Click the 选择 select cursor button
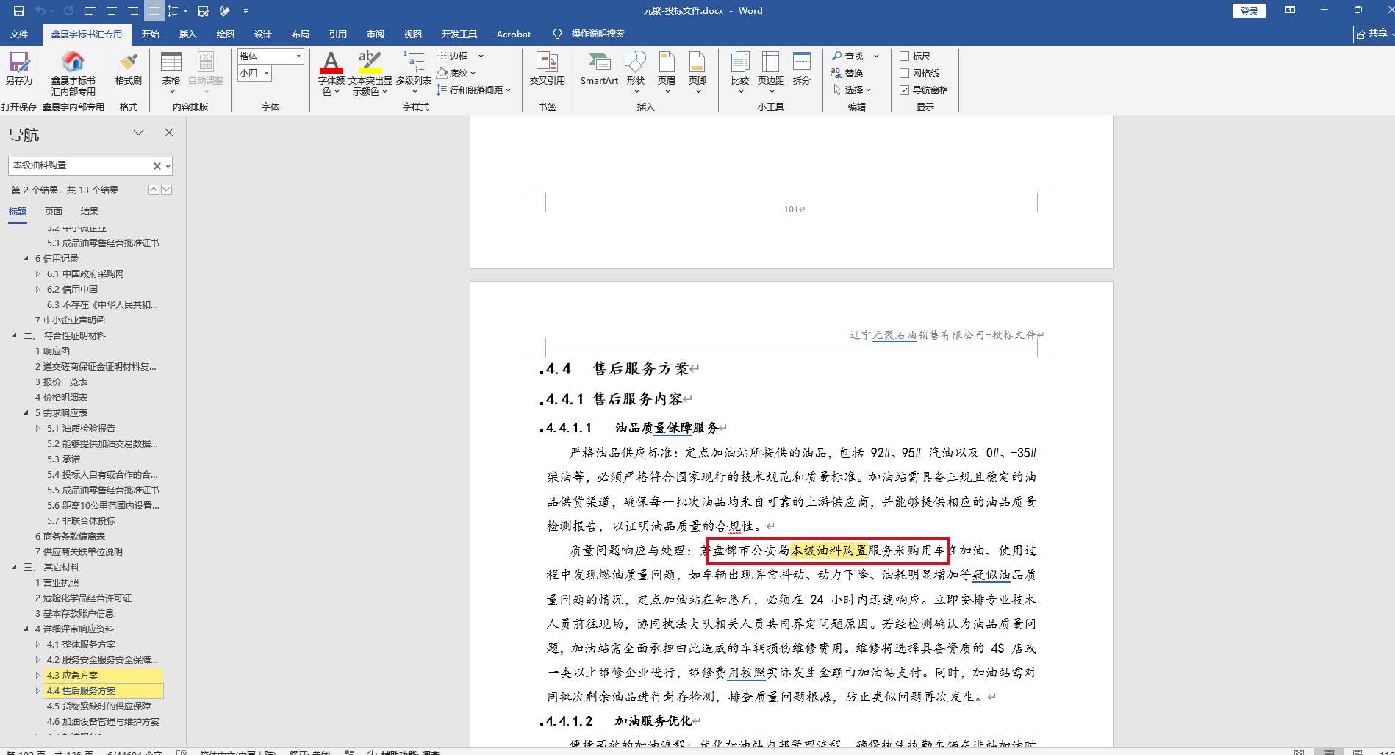 pos(852,90)
